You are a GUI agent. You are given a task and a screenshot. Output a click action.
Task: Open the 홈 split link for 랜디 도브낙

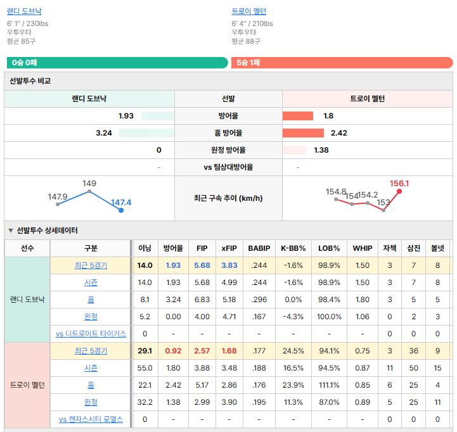pyautogui.click(x=91, y=300)
